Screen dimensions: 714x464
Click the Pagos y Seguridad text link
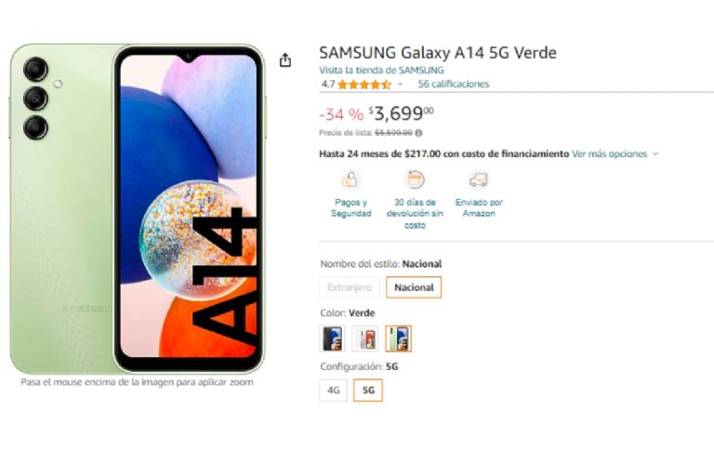pos(350,207)
